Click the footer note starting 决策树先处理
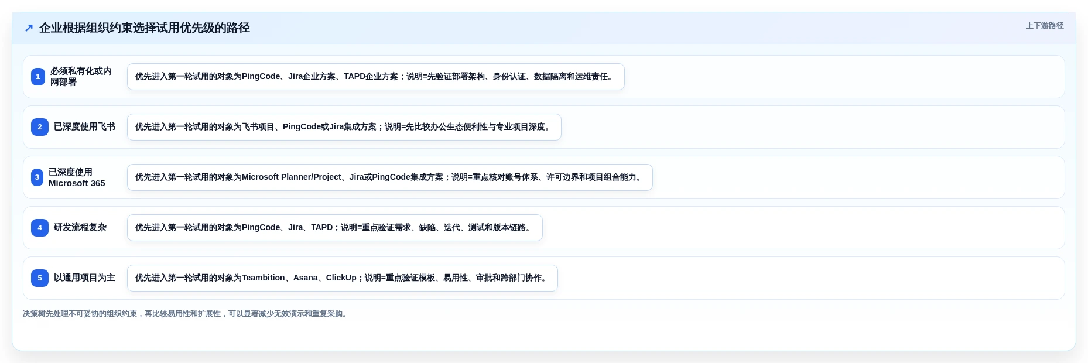The width and height of the screenshot is (1088, 363). (x=187, y=314)
